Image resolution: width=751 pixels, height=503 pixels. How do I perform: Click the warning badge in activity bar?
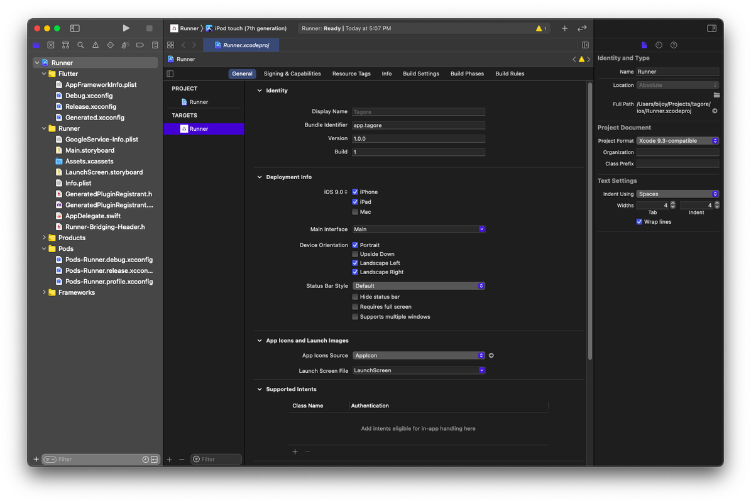541,28
